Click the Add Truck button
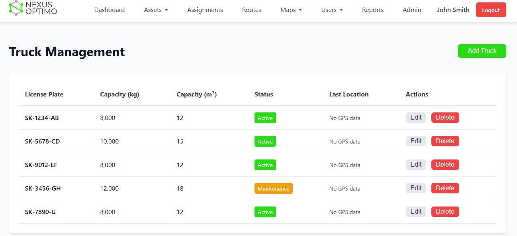The image size is (517, 236). 482,51
